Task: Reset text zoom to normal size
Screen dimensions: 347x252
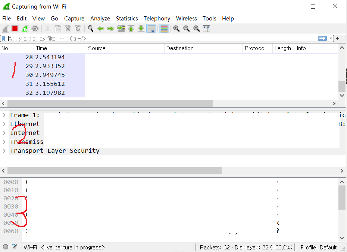Action: [x=197, y=29]
